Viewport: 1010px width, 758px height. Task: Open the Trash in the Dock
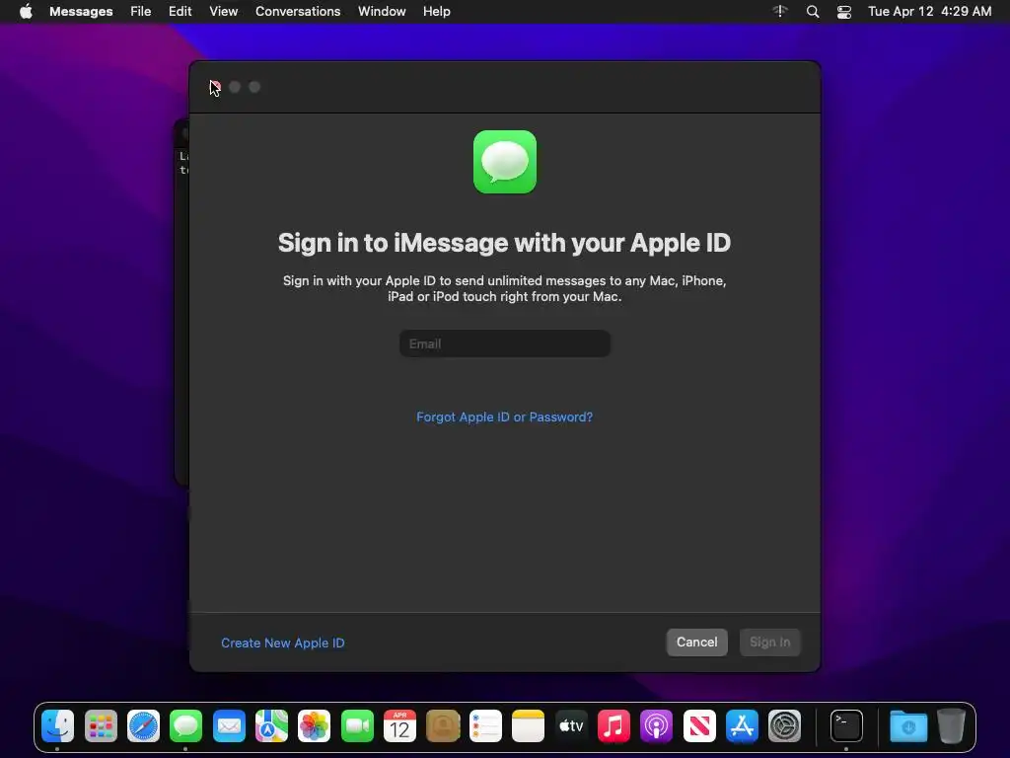951,726
